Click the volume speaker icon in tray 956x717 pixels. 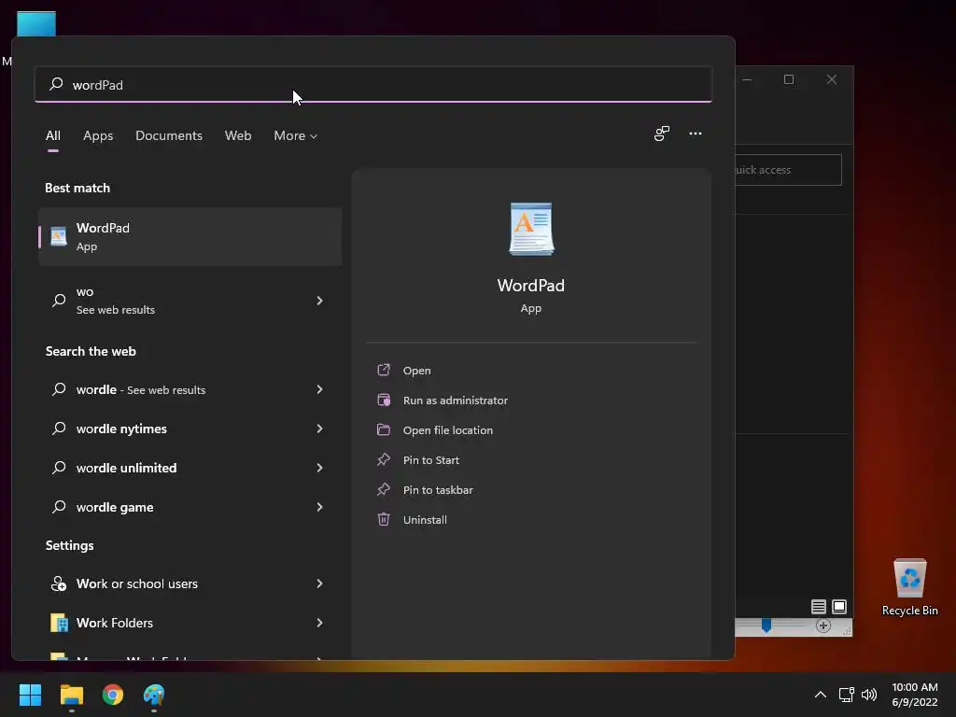(869, 695)
